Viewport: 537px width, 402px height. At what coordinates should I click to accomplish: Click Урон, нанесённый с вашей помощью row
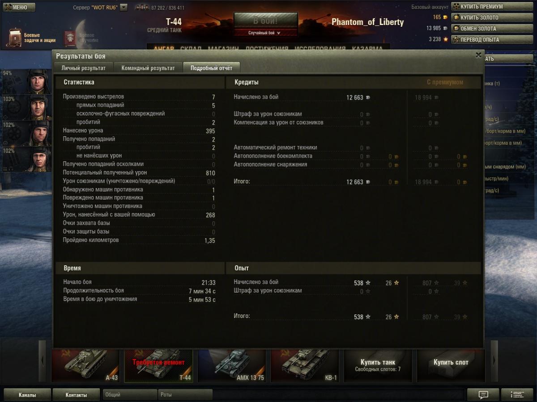click(x=139, y=215)
